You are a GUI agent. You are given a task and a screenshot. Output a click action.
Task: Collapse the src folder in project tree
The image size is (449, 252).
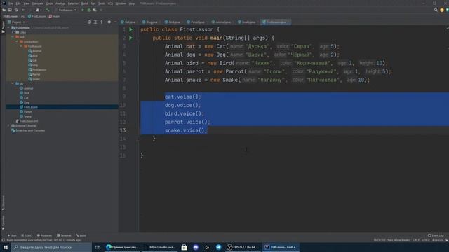[13, 83]
